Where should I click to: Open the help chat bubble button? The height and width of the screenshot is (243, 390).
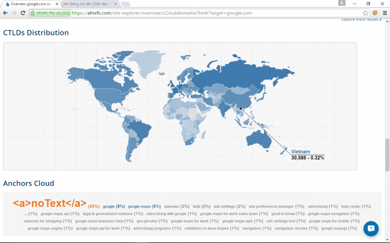click(371, 228)
